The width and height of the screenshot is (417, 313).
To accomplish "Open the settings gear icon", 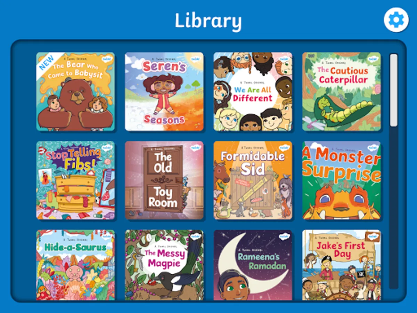I will 396,20.
